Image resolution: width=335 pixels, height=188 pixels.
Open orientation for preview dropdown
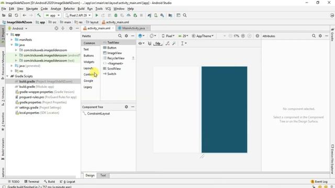[153, 36]
